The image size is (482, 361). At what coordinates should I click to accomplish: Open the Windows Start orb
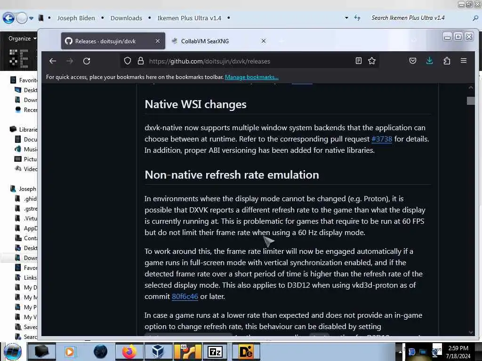click(x=13, y=352)
